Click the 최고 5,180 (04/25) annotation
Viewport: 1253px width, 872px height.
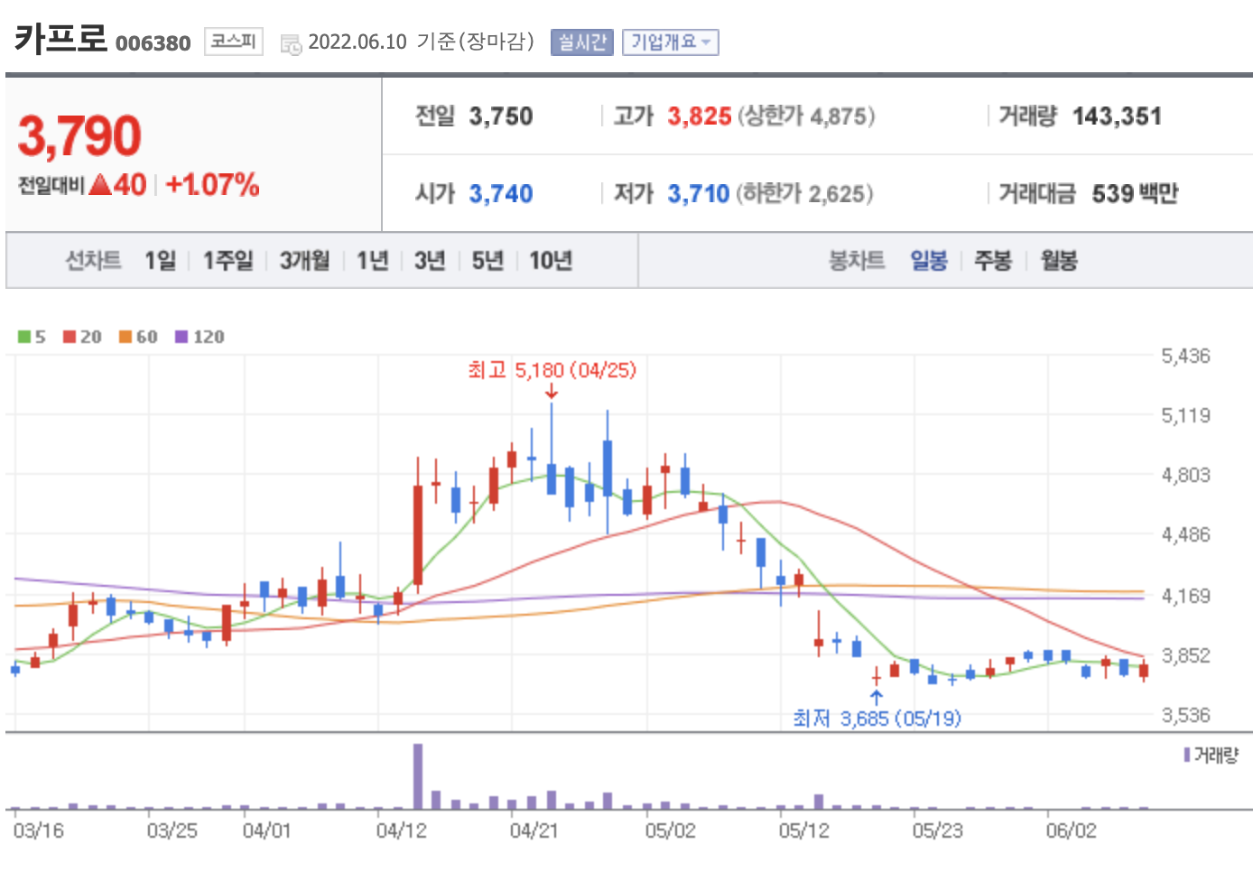tap(552, 370)
